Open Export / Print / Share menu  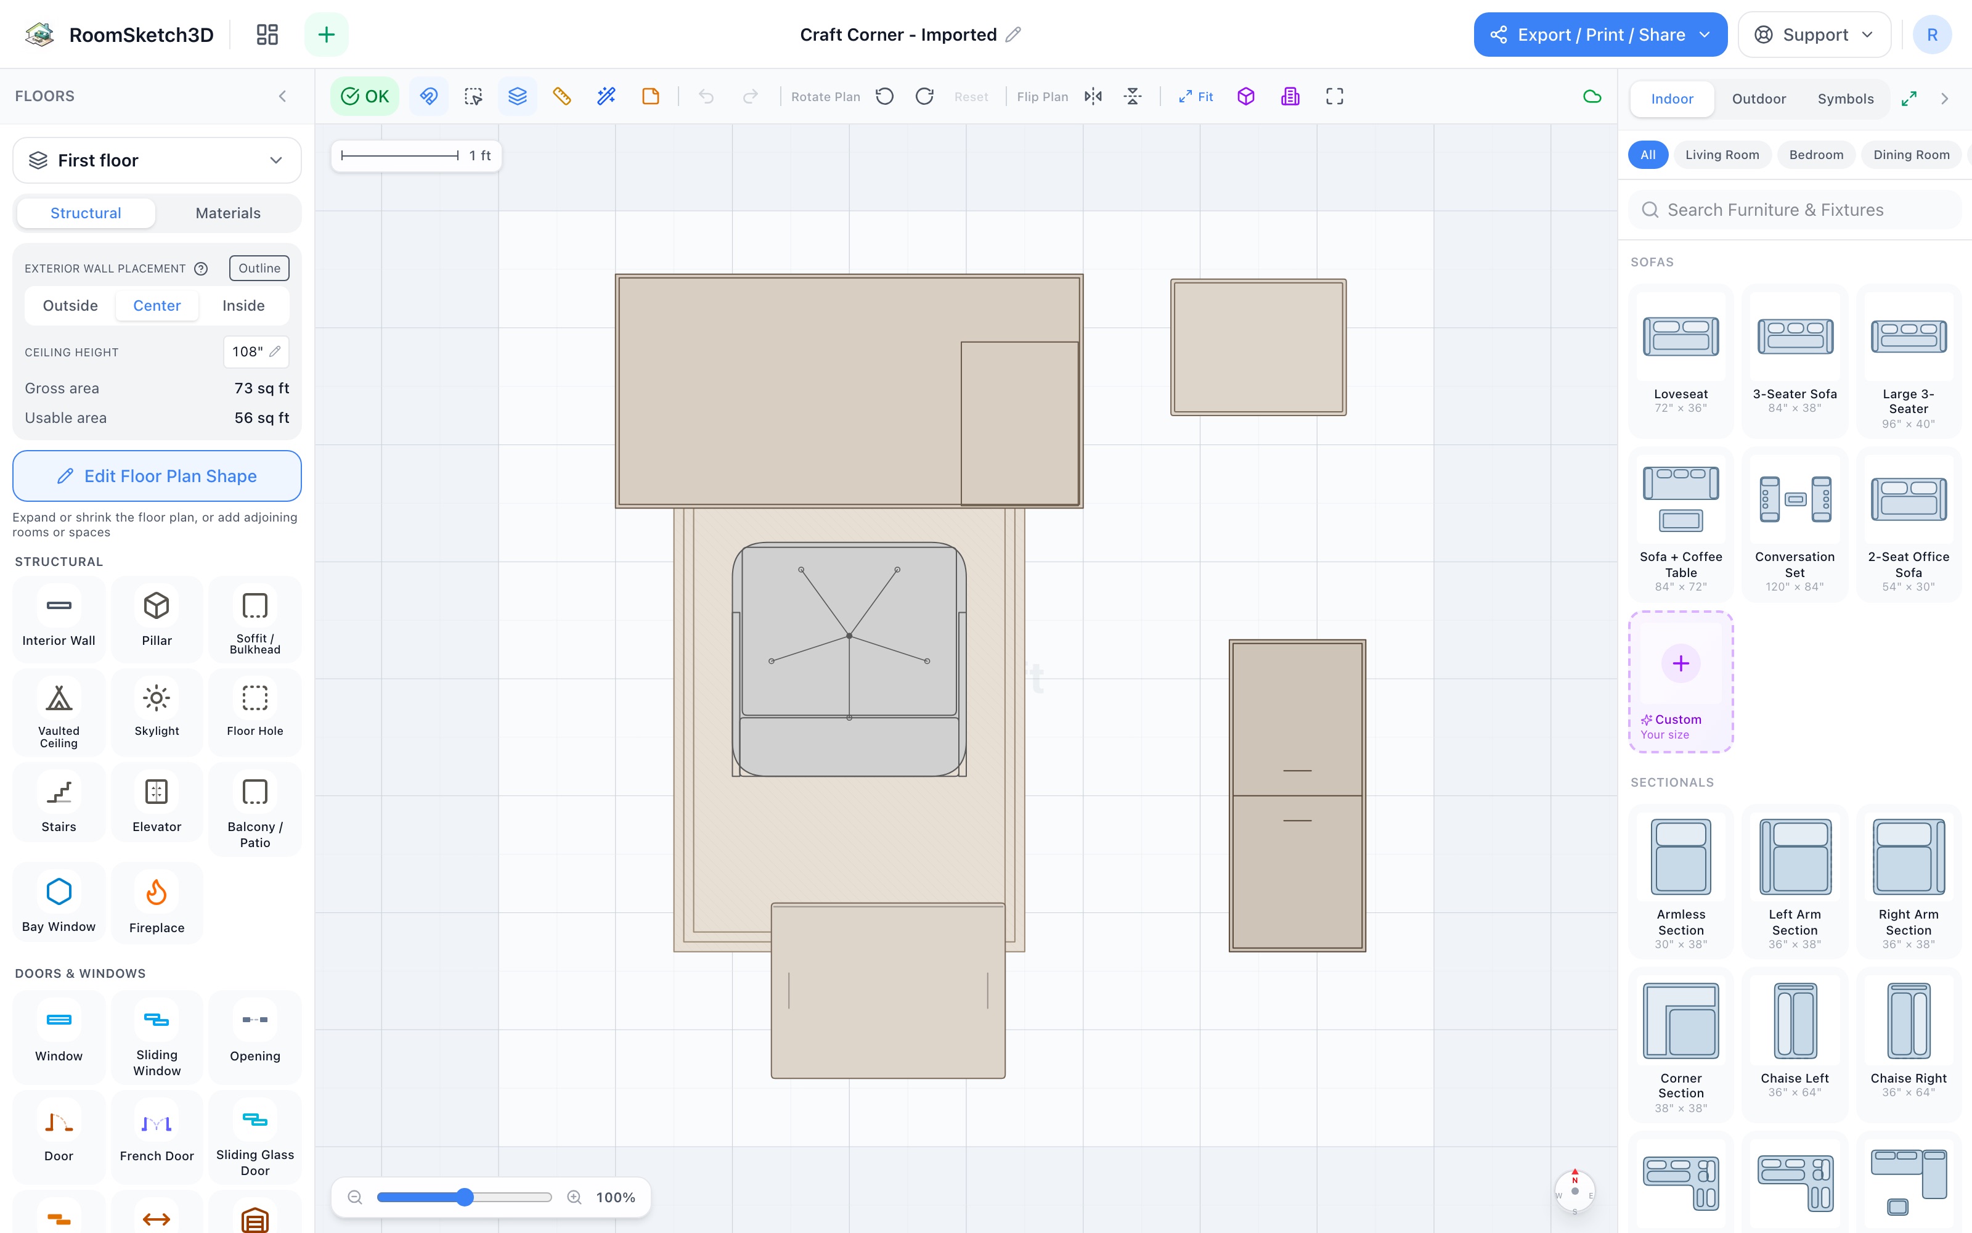(1600, 35)
